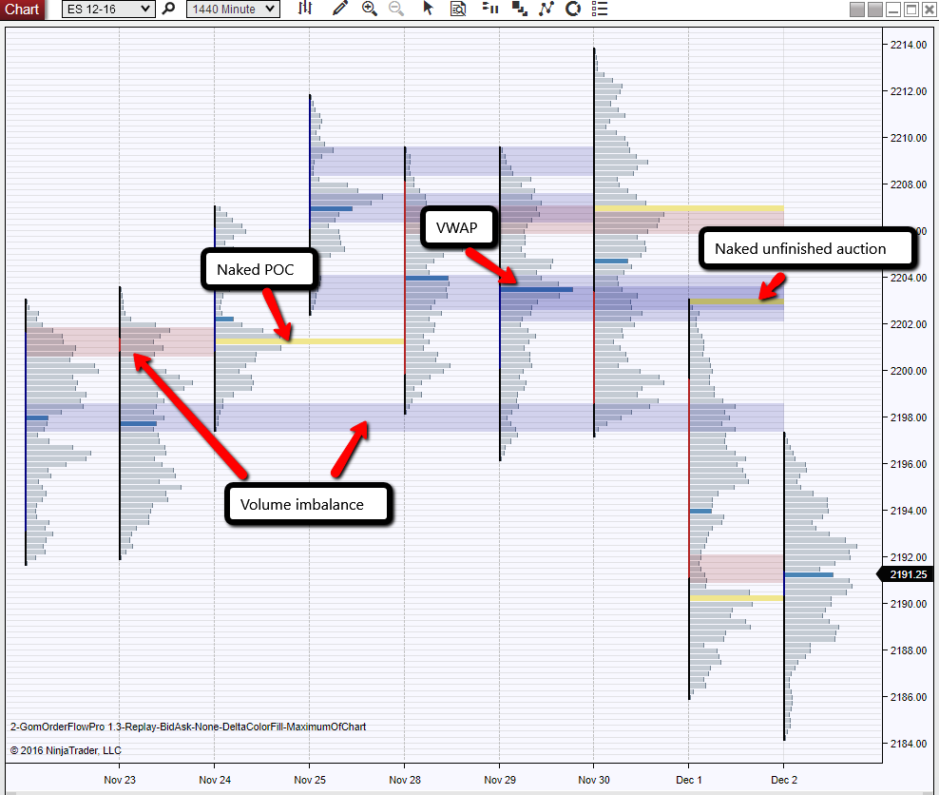Image resolution: width=939 pixels, height=795 pixels.
Task: Click the zoom out magnifier icon
Action: tap(395, 9)
